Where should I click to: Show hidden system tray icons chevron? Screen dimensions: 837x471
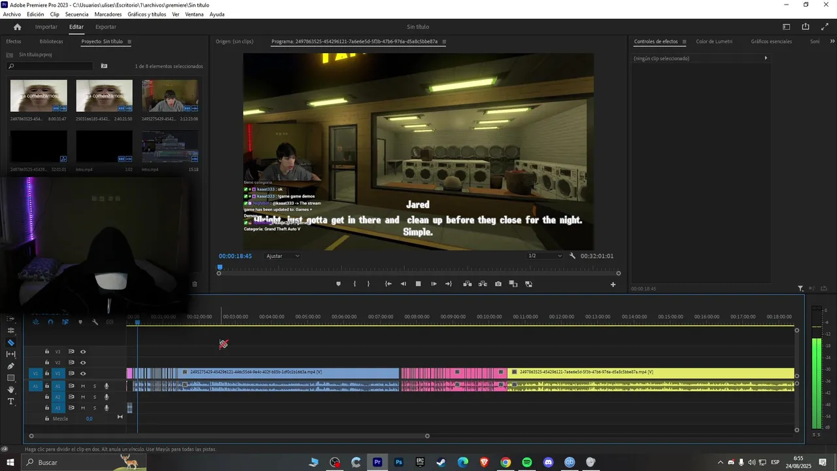pyautogui.click(x=721, y=462)
